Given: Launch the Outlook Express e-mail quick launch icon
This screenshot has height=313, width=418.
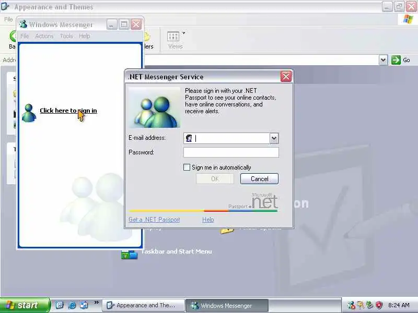Looking at the screenshot, I should 60,305.
